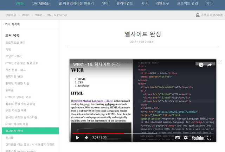Image resolution: width=225 pixels, height=152 pixels.
Task: Click the 3:08 / 8:35 time display
Action: 99,138
